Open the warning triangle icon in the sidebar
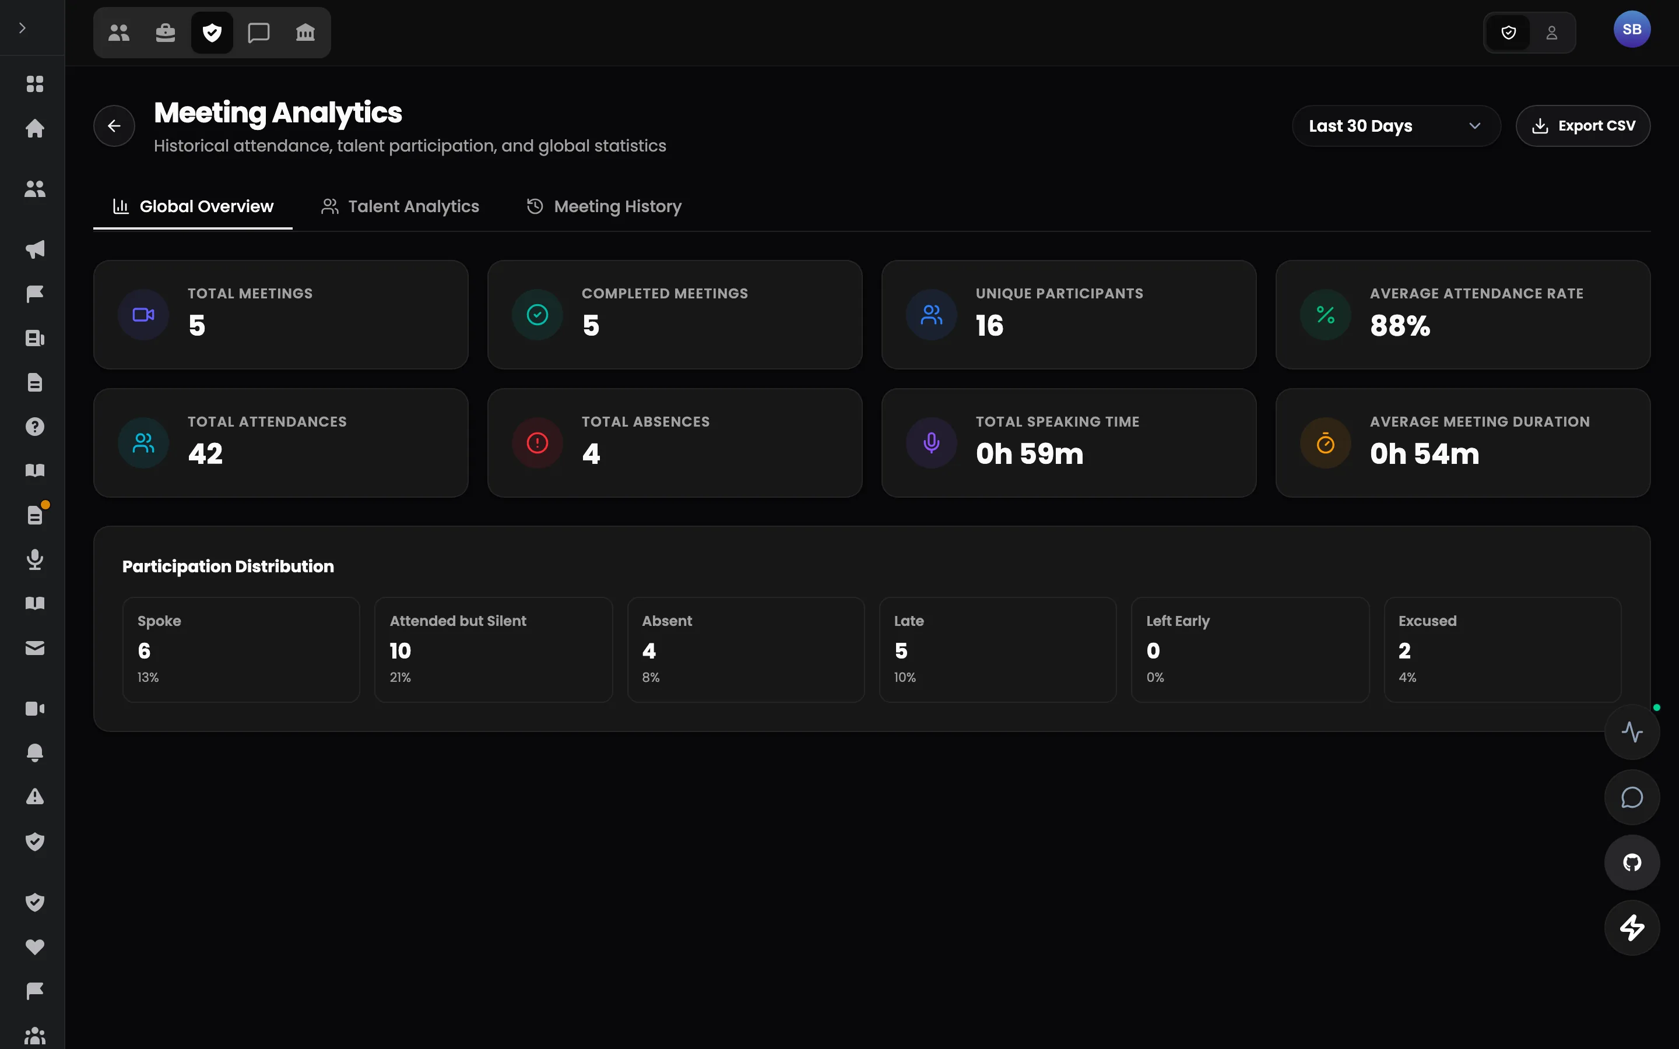Image resolution: width=1679 pixels, height=1049 pixels. pyautogui.click(x=35, y=797)
